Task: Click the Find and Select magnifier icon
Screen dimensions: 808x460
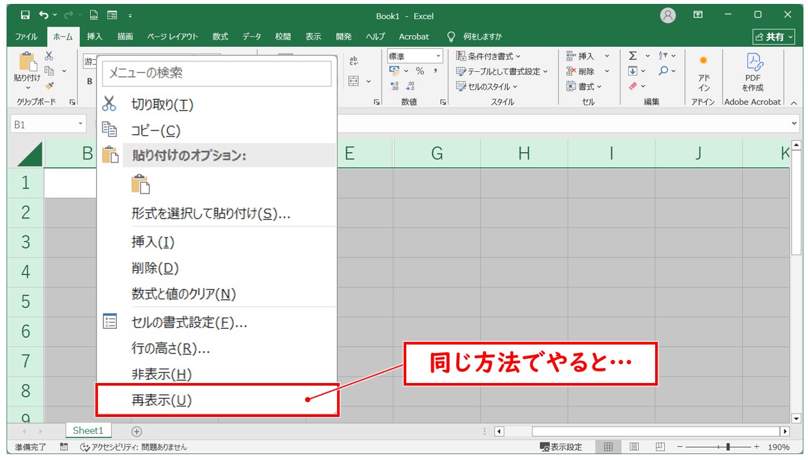Action: coord(663,71)
